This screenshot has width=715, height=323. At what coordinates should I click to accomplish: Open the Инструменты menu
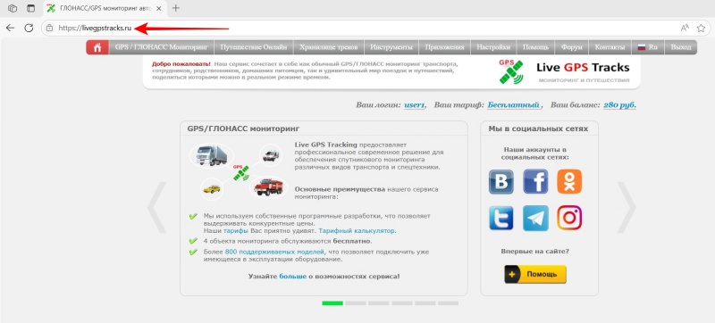pyautogui.click(x=391, y=47)
